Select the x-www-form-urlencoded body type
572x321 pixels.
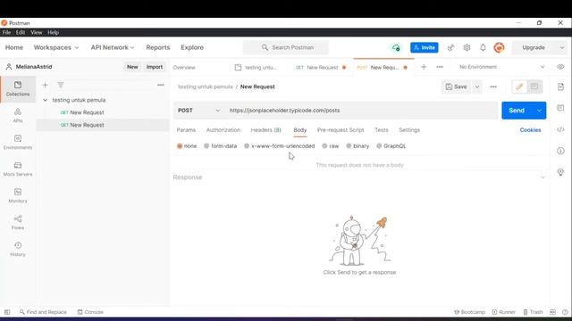point(280,146)
